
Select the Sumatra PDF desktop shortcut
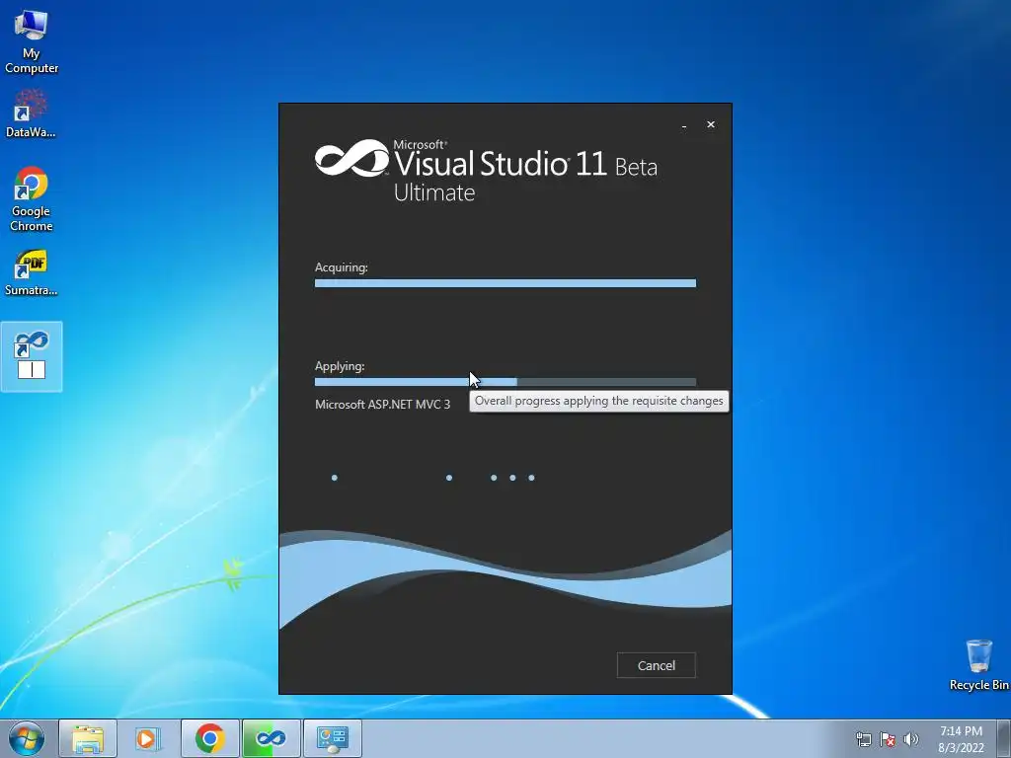click(31, 272)
